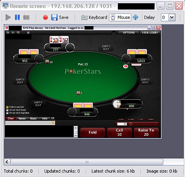Click the queen of diamonds card
Viewport: 185px width, 177px height.
coord(54,39)
